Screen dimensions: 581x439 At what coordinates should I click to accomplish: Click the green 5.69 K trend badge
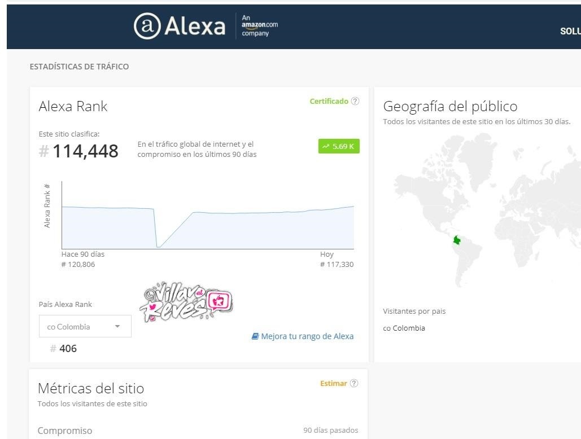[339, 146]
